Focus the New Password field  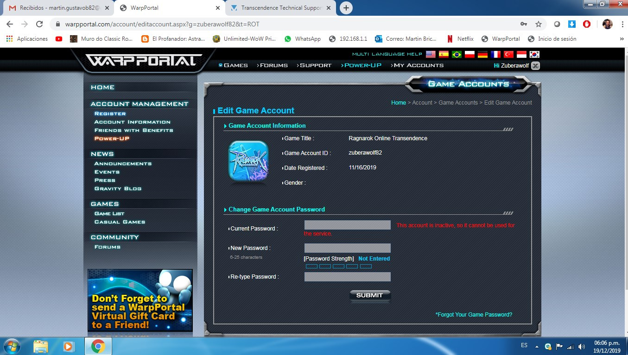coord(348,248)
